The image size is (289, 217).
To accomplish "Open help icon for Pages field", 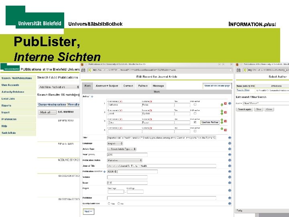I will tap(230, 190).
